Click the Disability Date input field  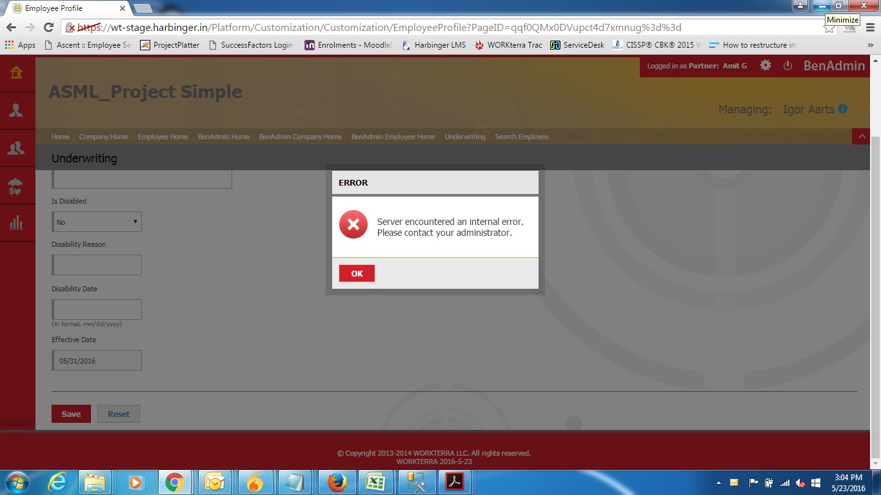pos(97,309)
